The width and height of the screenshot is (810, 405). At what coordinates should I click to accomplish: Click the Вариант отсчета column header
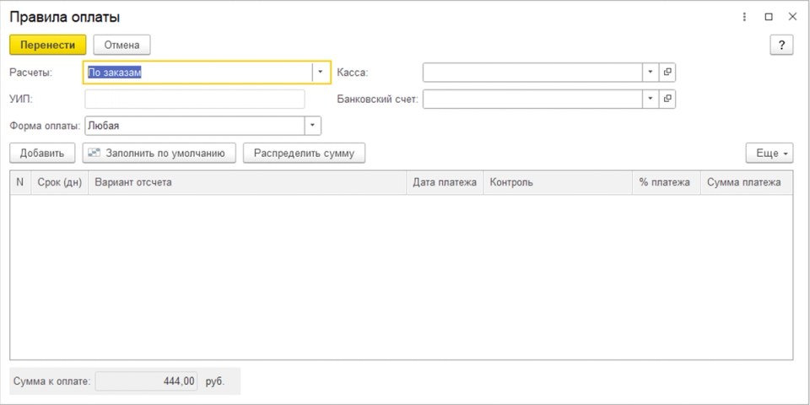(x=247, y=182)
